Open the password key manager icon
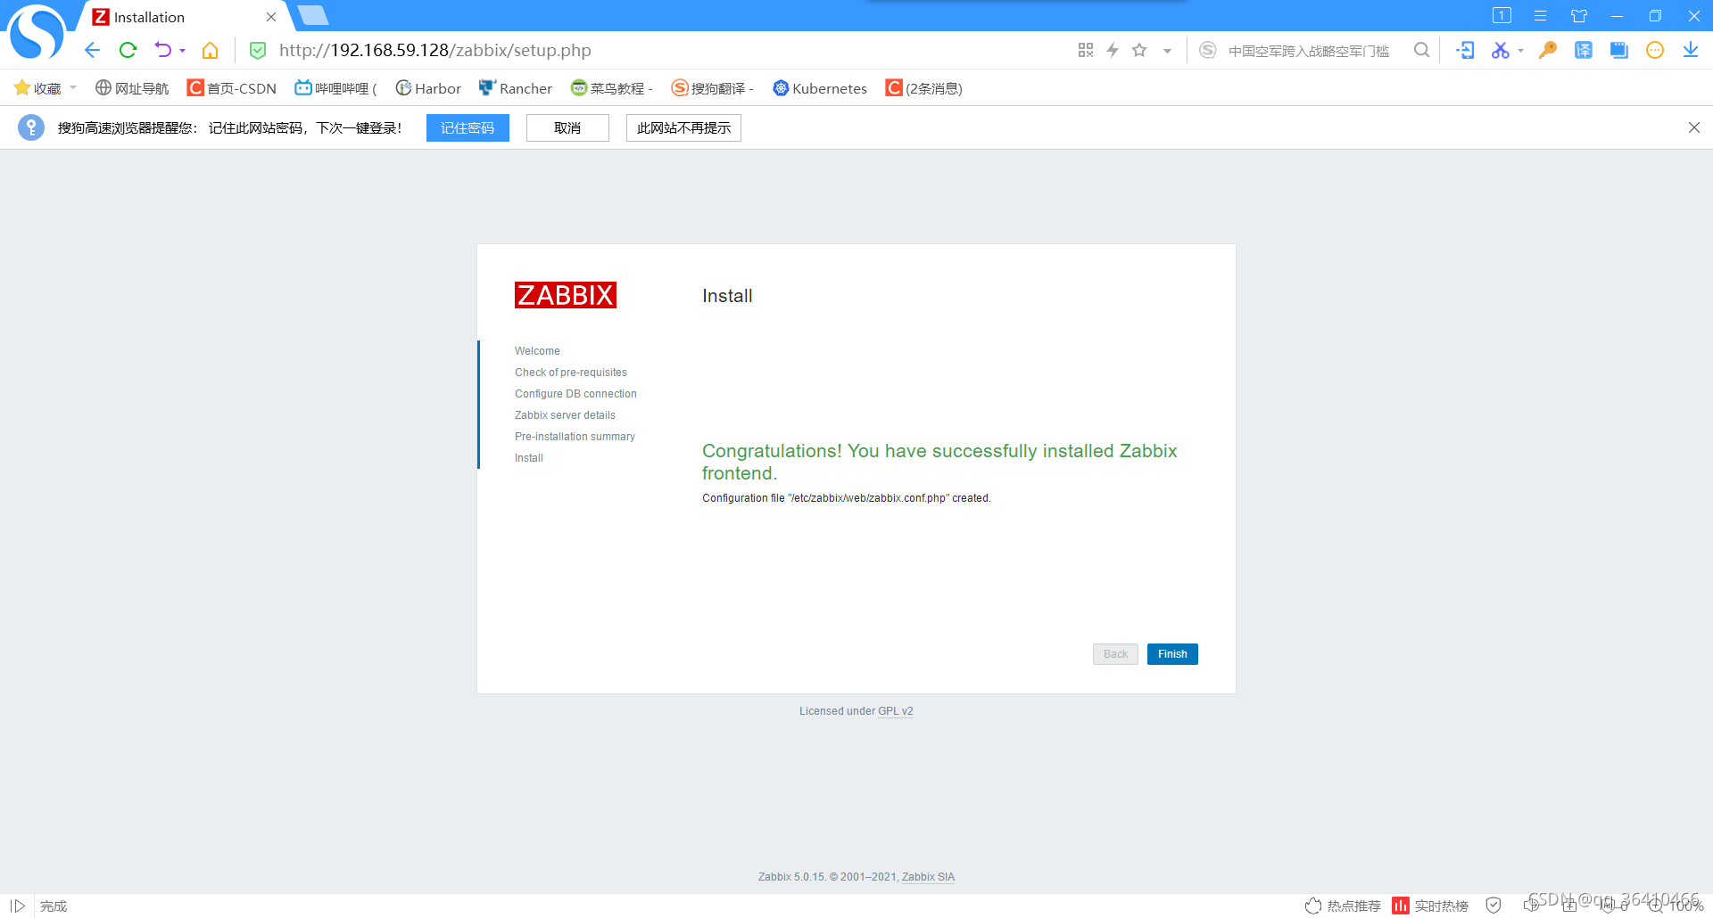Image resolution: width=1713 pixels, height=918 pixels. point(1548,51)
